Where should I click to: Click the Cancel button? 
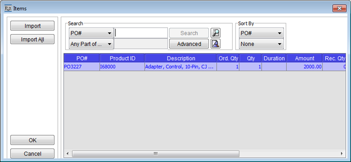click(33, 154)
